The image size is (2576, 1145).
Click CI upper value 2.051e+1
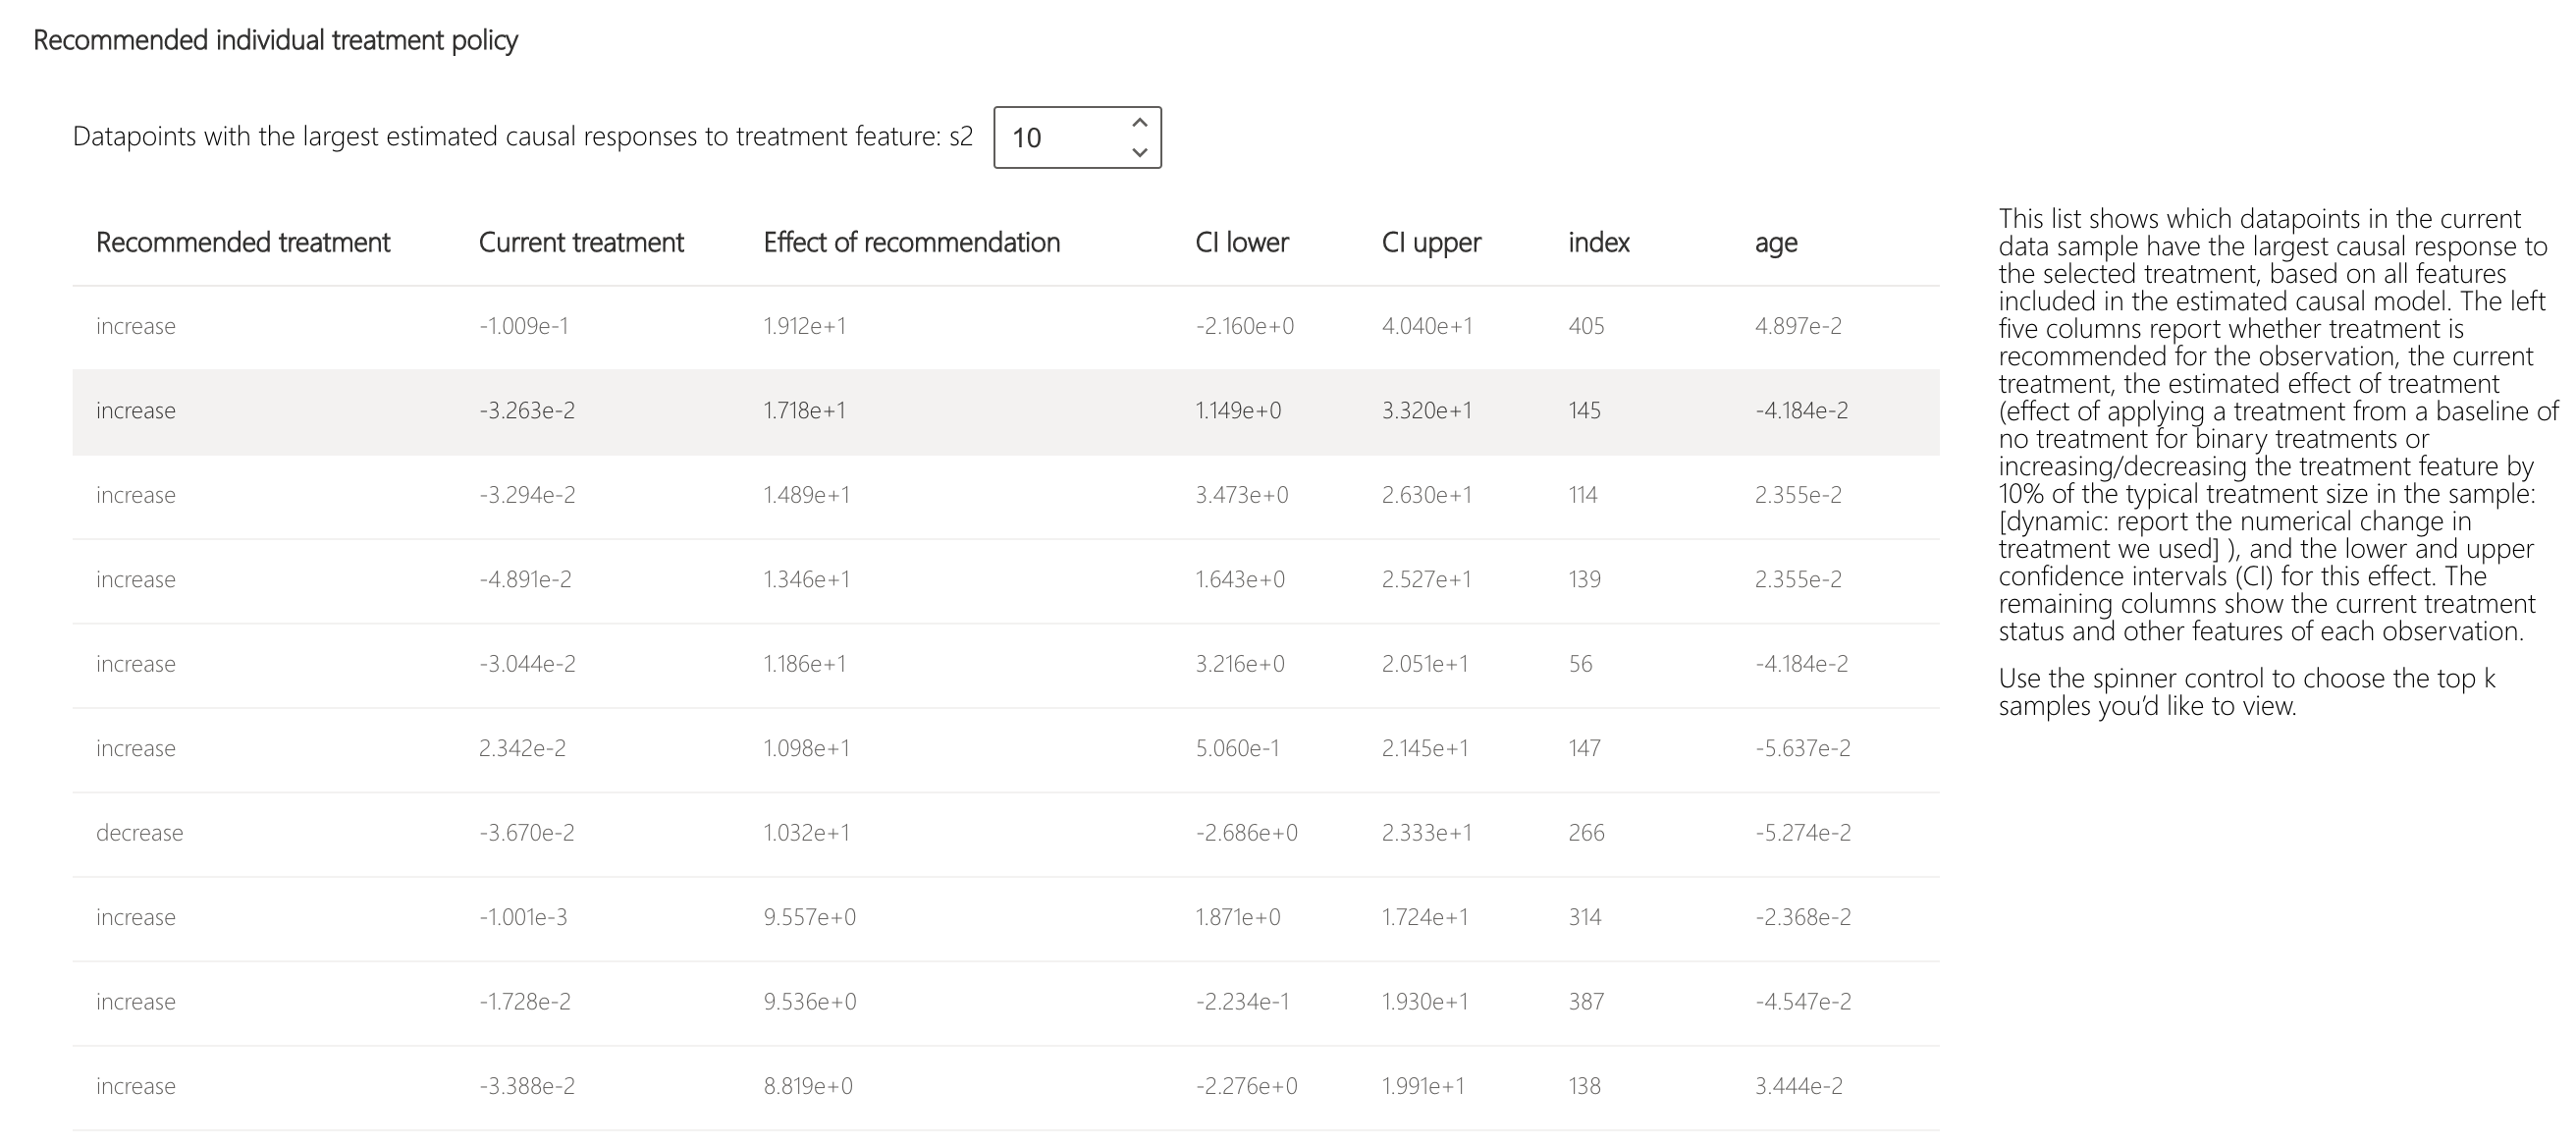(x=1425, y=664)
